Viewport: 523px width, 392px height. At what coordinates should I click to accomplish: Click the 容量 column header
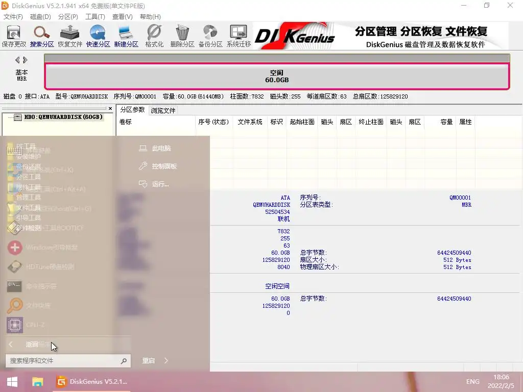pyautogui.click(x=440, y=122)
